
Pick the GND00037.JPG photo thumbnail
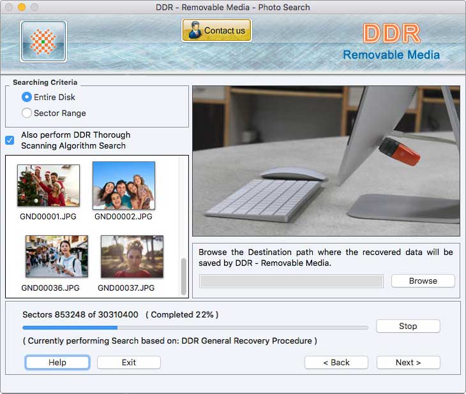[x=132, y=256]
